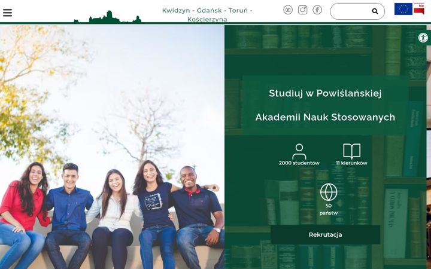Open the hamburger navigation menu
Viewport: 431px width, 269px height.
coord(7,13)
